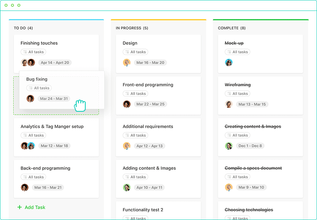Viewport: 317px width, 220px height.
Task: Open the Analytics & Tag Manger setup card
Action: [52, 127]
